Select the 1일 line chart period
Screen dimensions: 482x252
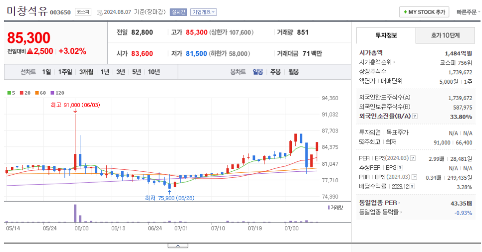pos(46,72)
